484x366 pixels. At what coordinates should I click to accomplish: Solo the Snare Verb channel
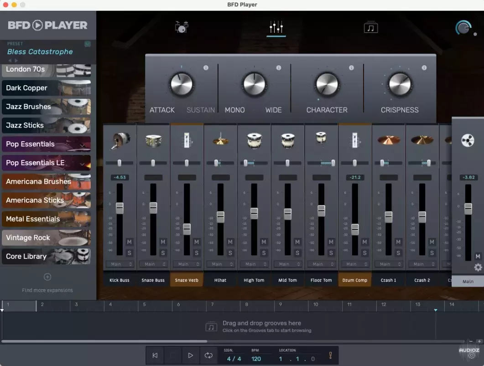point(197,252)
